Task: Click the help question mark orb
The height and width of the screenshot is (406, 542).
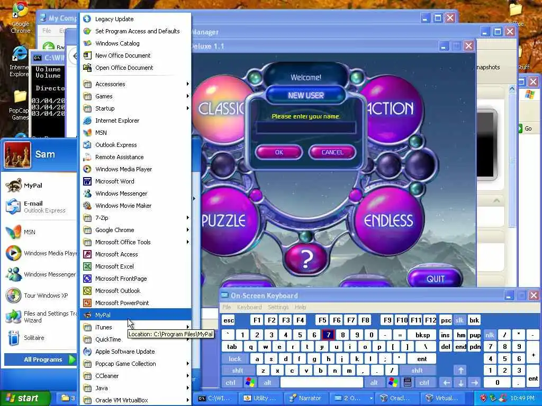Action: (306, 259)
